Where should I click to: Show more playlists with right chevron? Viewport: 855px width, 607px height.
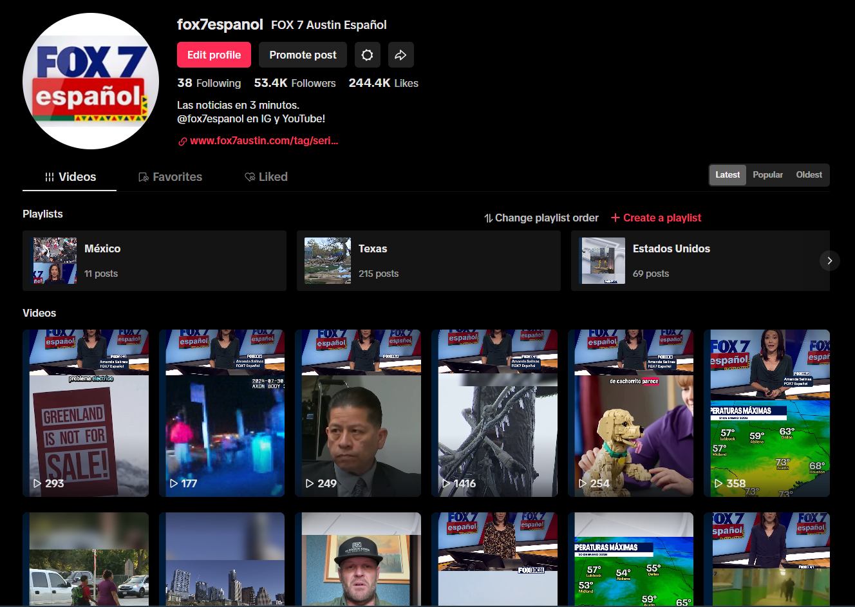point(830,261)
